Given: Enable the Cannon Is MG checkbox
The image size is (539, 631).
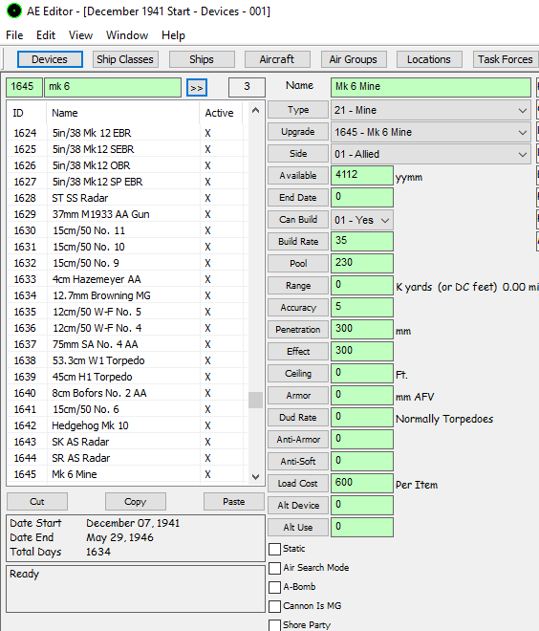Looking at the screenshot, I should pyautogui.click(x=274, y=606).
